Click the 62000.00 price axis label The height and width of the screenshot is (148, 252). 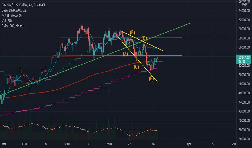(244, 20)
